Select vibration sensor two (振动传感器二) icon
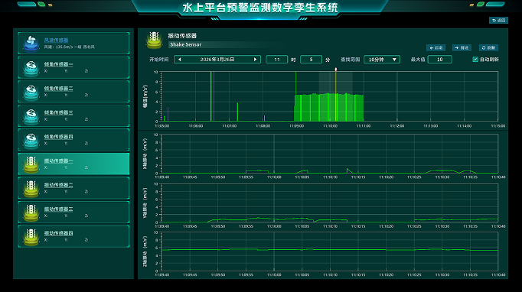522x292 pixels. [x=31, y=189]
